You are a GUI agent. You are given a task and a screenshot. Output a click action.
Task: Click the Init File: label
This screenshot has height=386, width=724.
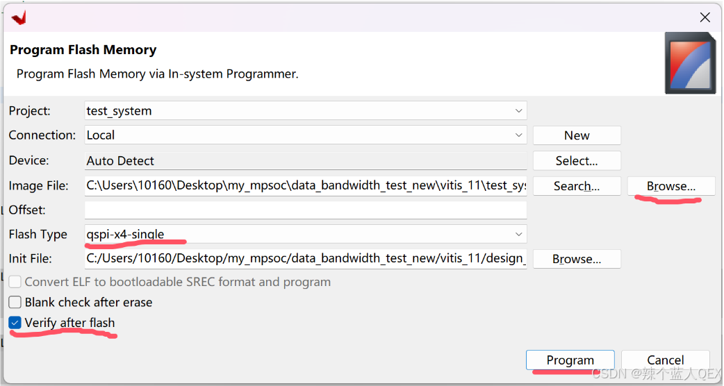31,258
